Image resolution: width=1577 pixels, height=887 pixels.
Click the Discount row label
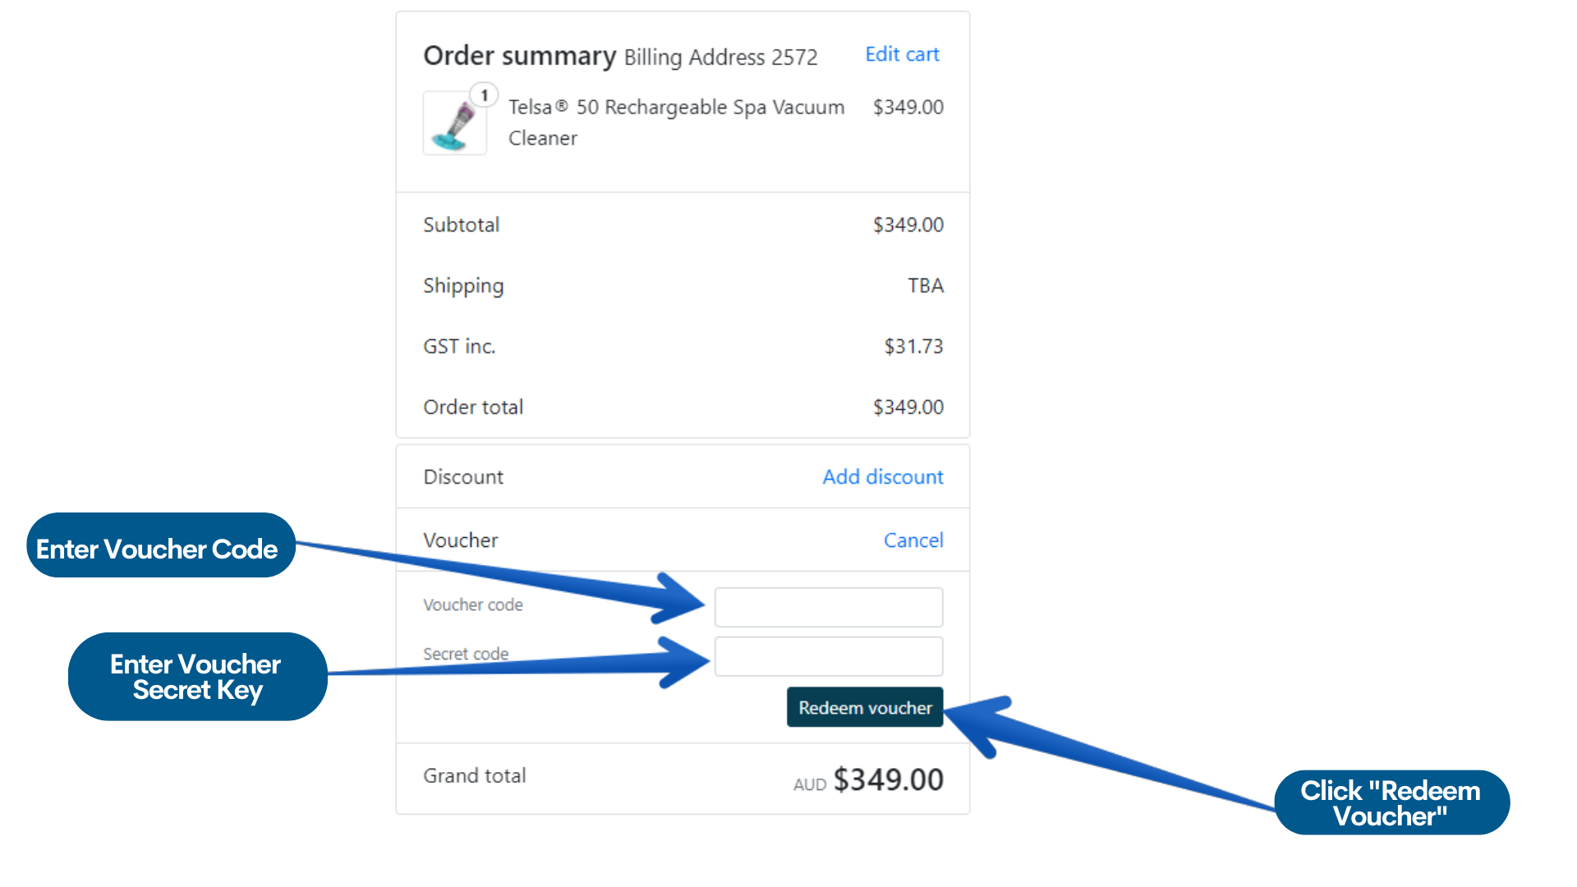coord(463,477)
